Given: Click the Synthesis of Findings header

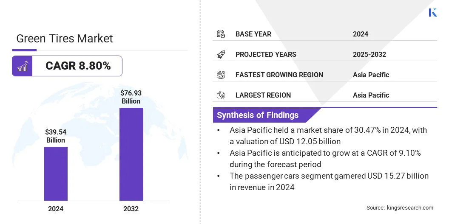Looking at the screenshot, I should click(258, 115).
